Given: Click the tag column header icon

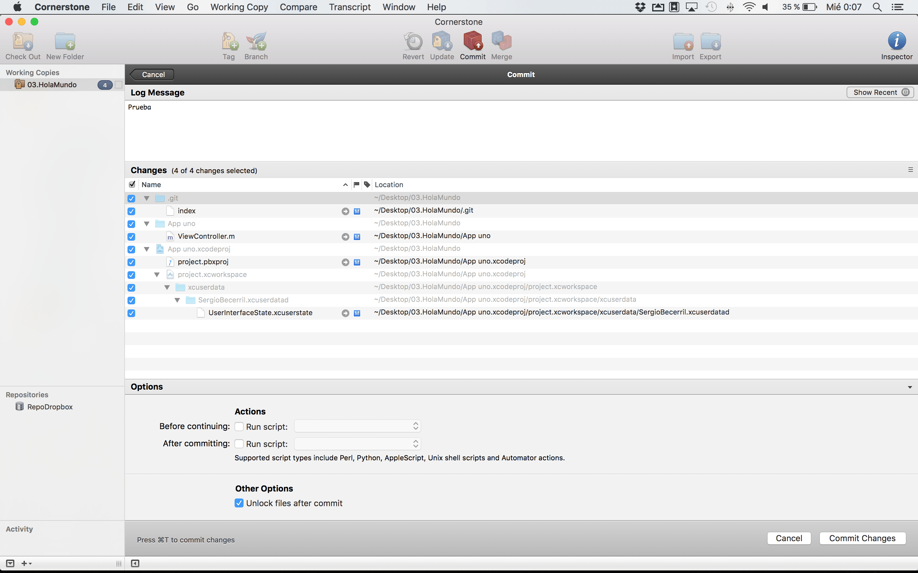Looking at the screenshot, I should [x=367, y=185].
